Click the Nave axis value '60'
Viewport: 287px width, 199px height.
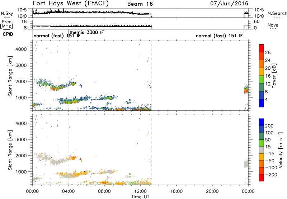point(257,22)
